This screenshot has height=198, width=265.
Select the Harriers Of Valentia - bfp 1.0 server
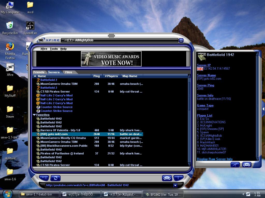(88, 130)
